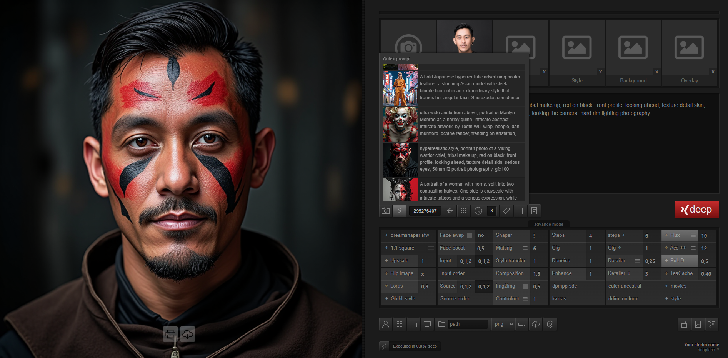Click the euler ancestral sampler button
Image resolution: width=728 pixels, height=358 pixels.
click(633, 286)
